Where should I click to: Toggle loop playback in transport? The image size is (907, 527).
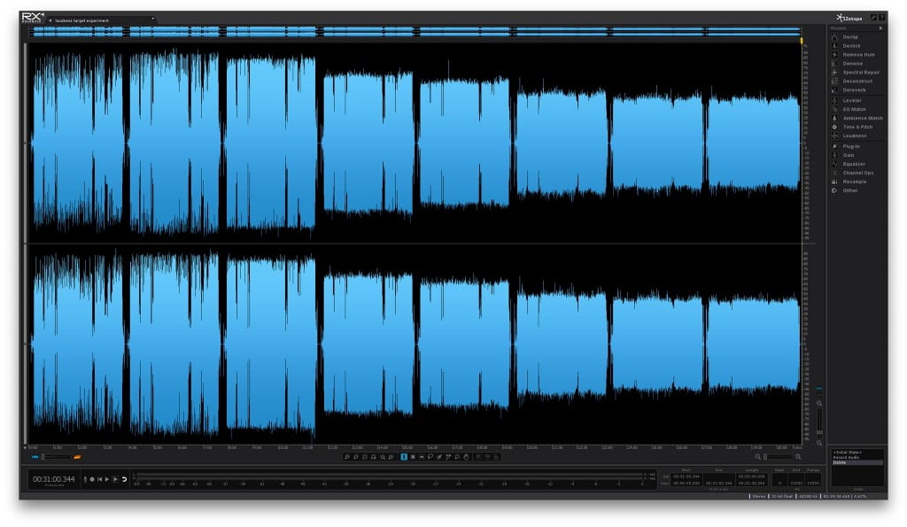pyautogui.click(x=125, y=479)
